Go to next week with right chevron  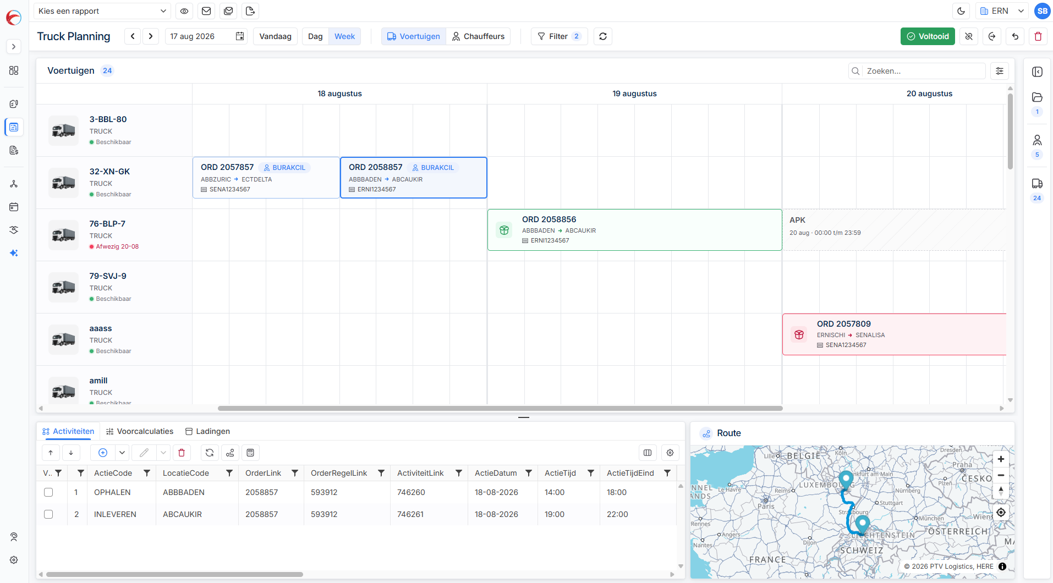[x=151, y=36]
